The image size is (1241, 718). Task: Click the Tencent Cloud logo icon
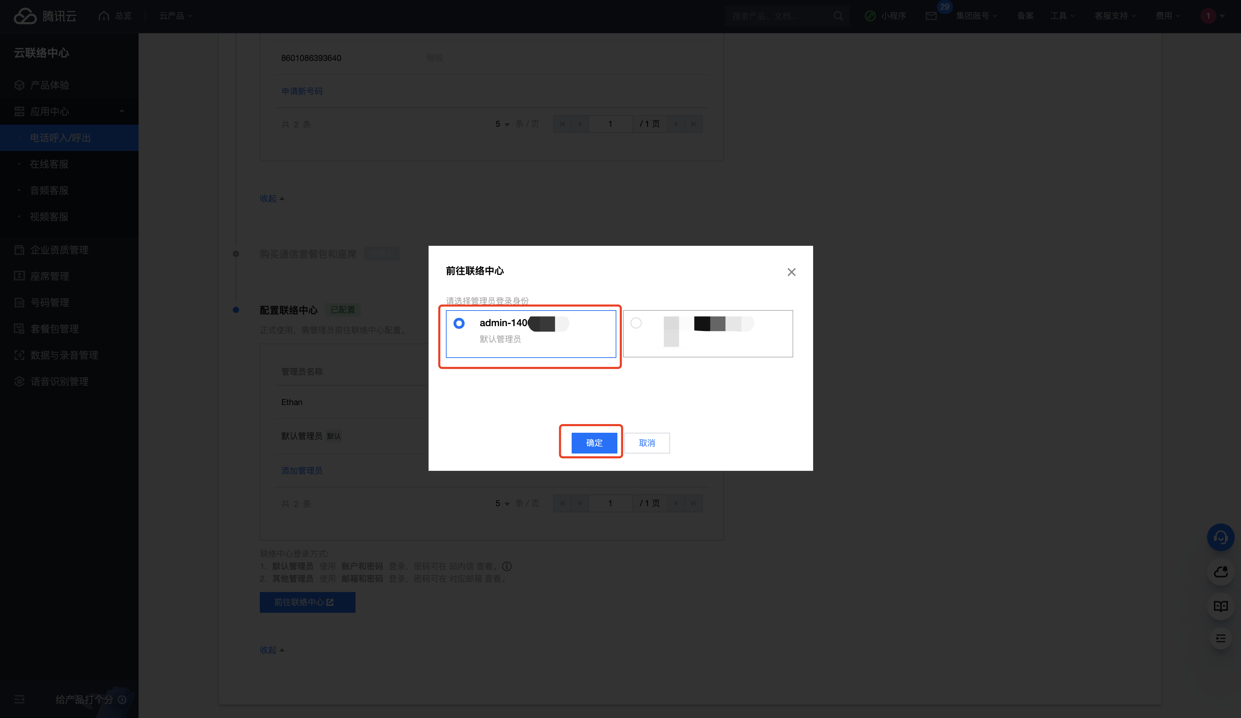coord(25,16)
